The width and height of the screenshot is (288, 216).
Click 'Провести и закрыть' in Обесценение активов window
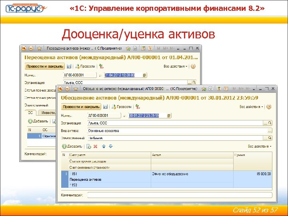81,107
